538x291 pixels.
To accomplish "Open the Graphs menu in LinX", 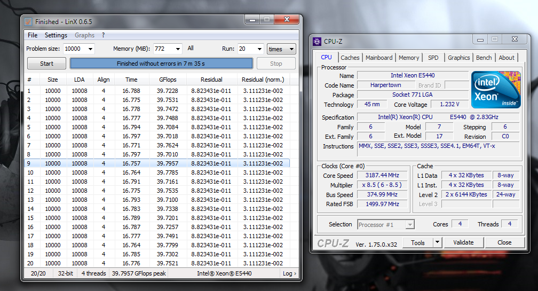I will coord(84,35).
